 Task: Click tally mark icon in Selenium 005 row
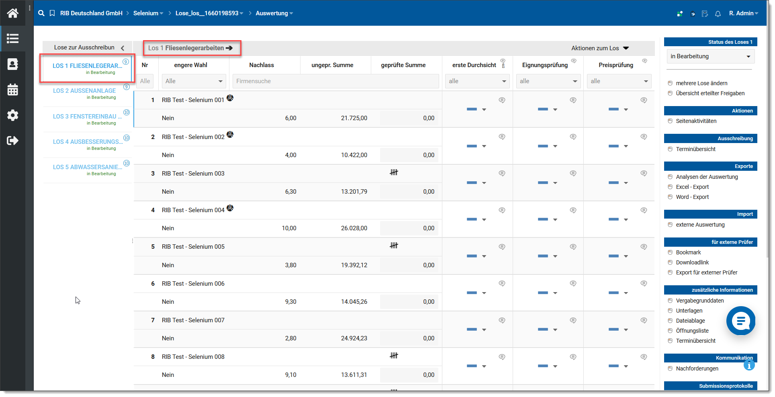[394, 245]
